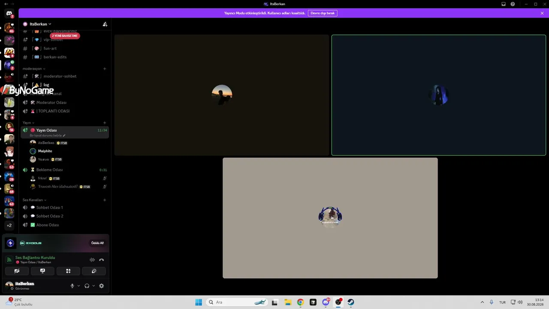Viewport: 549px width, 309px height.
Task: Click Ödülü Al! reward button
Action: pyautogui.click(x=97, y=243)
